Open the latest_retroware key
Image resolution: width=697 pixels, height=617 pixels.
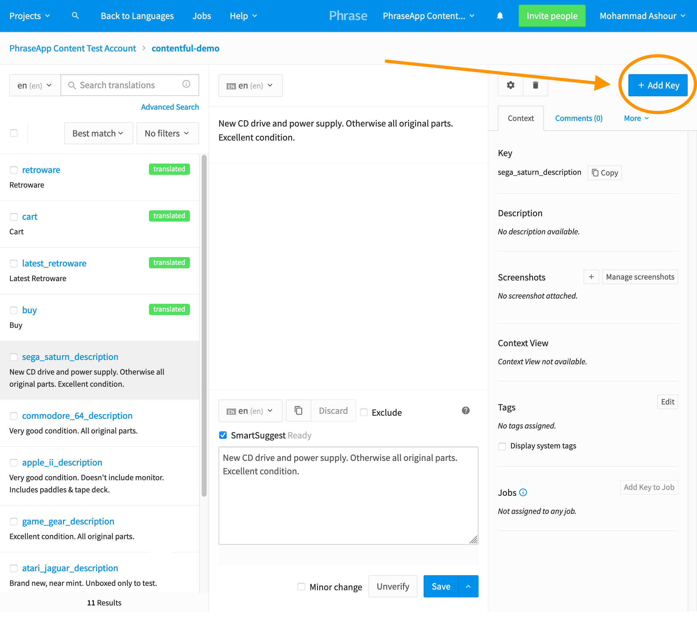(x=54, y=264)
